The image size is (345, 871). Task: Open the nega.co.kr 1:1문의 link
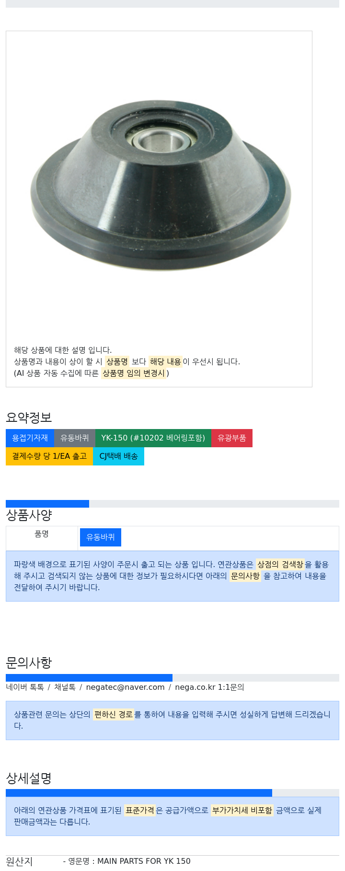pyautogui.click(x=209, y=687)
